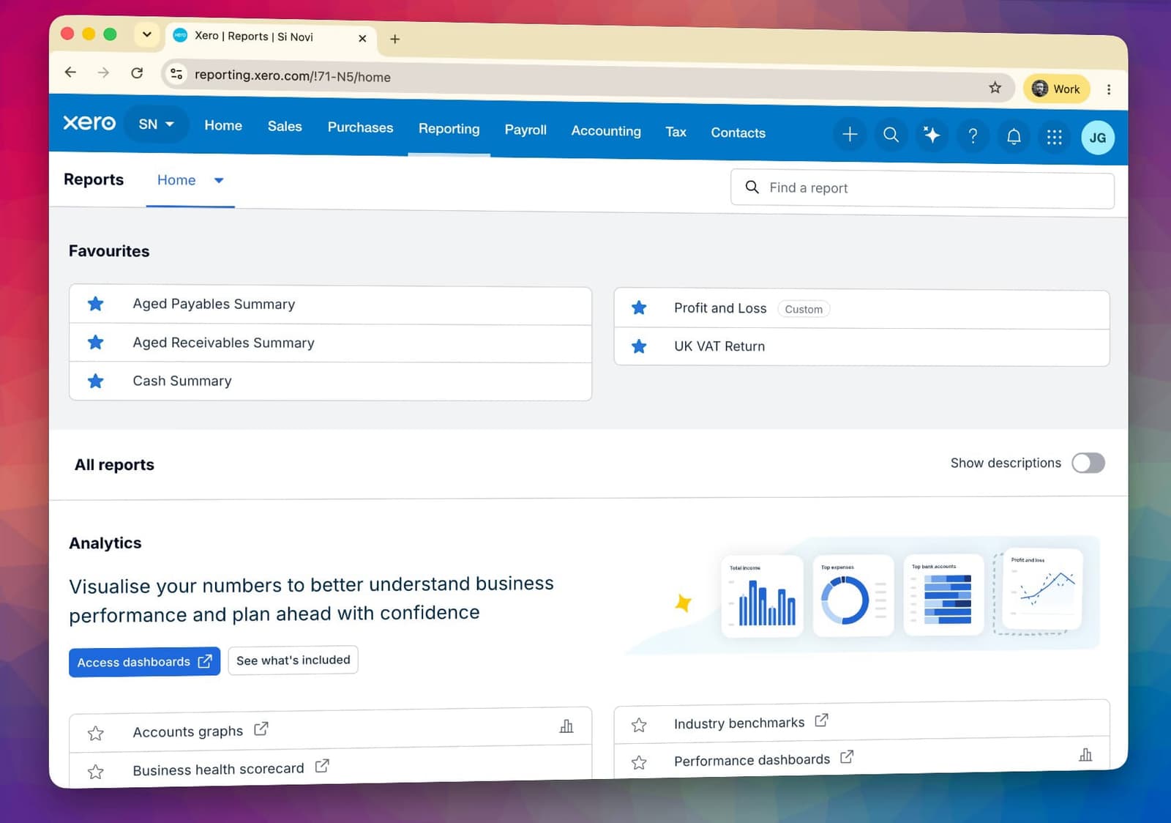Click external link icon beside Performance dashboards

(x=847, y=757)
